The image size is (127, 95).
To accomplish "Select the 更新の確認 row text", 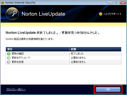I will [18, 54].
